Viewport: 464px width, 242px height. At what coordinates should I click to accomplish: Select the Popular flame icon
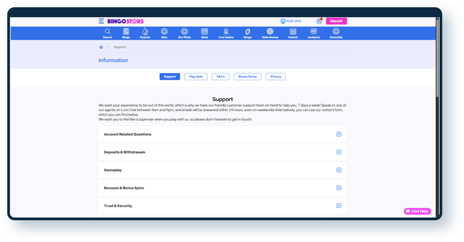[x=145, y=32]
